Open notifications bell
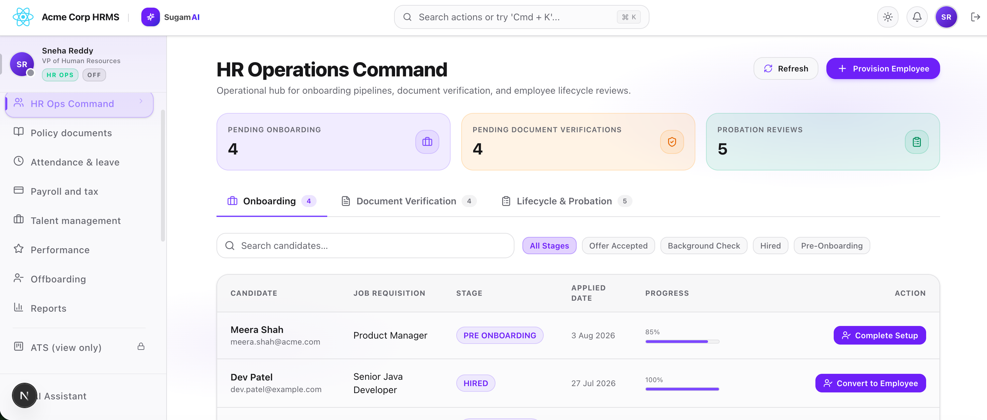This screenshot has width=987, height=420. point(917,17)
